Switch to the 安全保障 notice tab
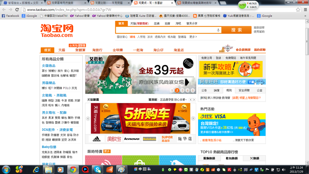Viewport: 309px width, 174px height. tap(244, 90)
